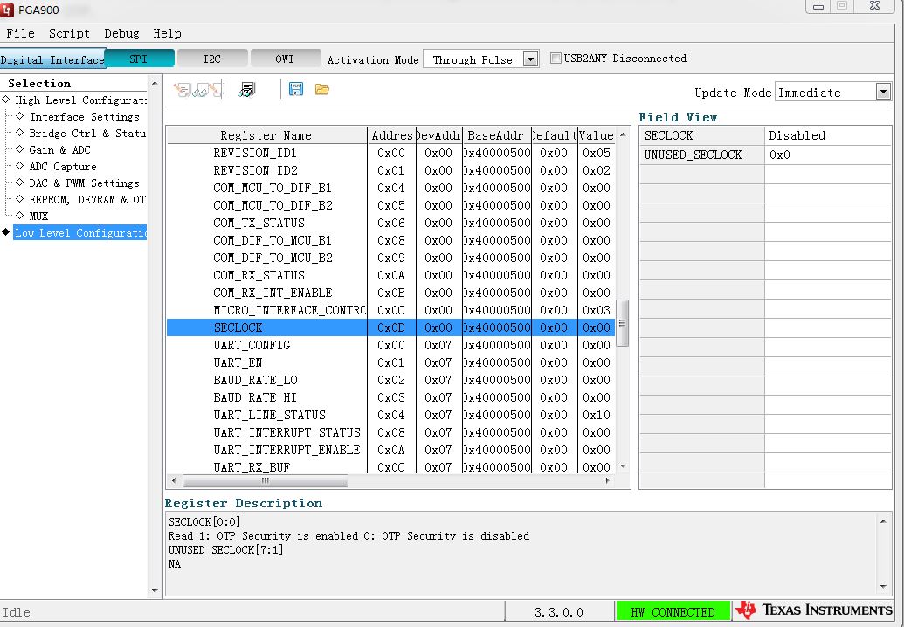Click the register table scroll-left arrow
Screen dimensions: 904x627
pos(174,480)
